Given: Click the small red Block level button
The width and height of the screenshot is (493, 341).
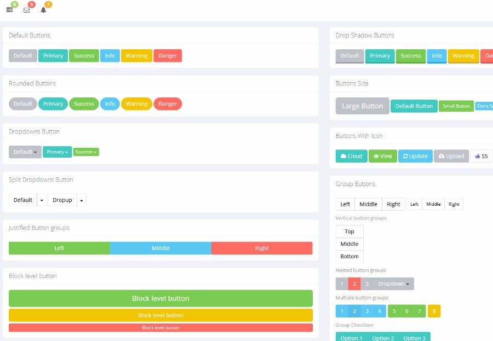Looking at the screenshot, I should point(160,327).
